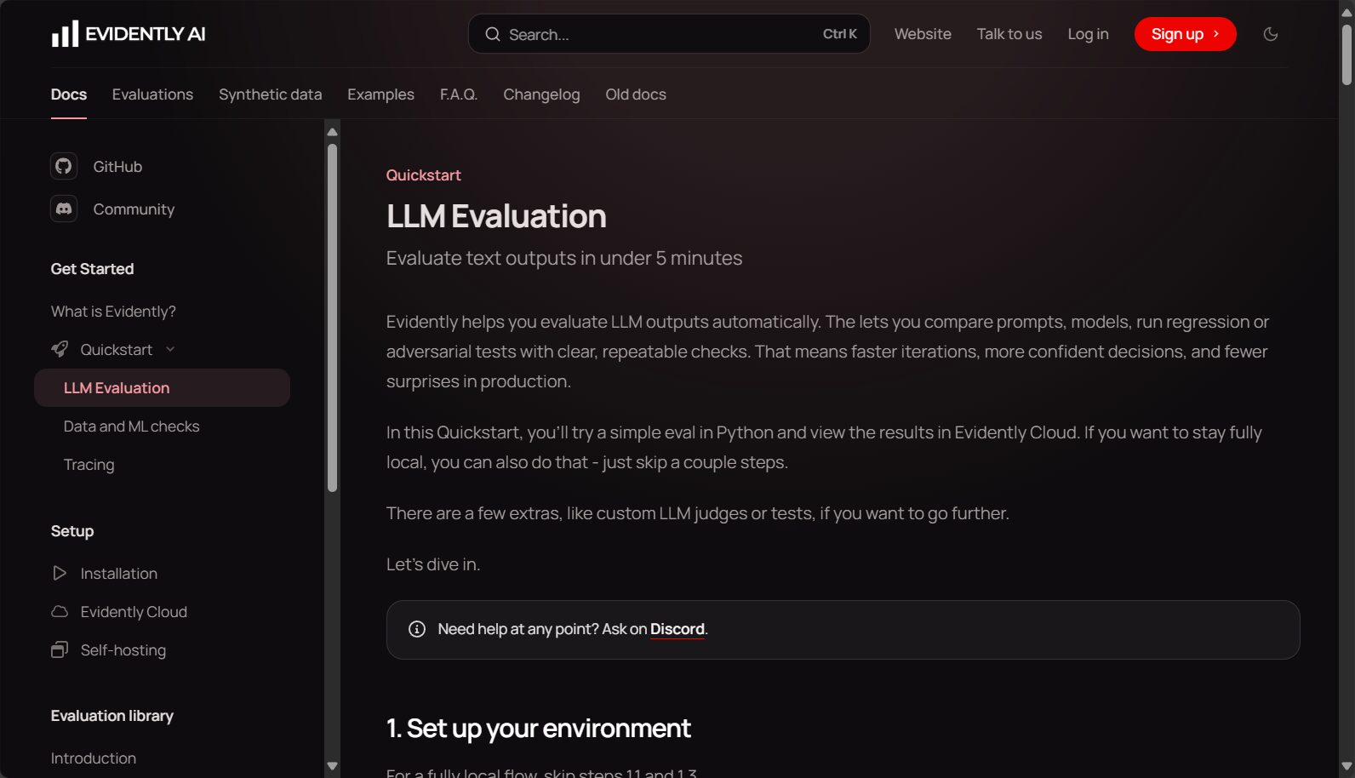The width and height of the screenshot is (1355, 778).
Task: Click the Quickstart rocket icon
Action: tap(60, 349)
